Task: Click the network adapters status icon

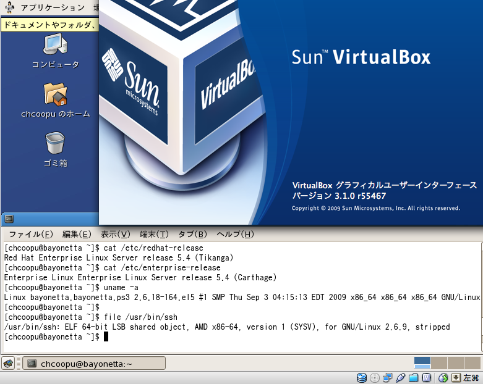Action: [388, 378]
